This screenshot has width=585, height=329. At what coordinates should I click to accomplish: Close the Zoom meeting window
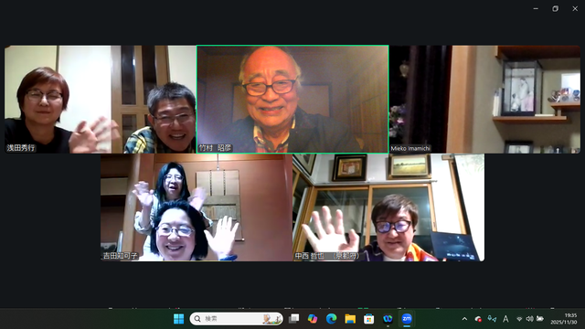(x=575, y=8)
